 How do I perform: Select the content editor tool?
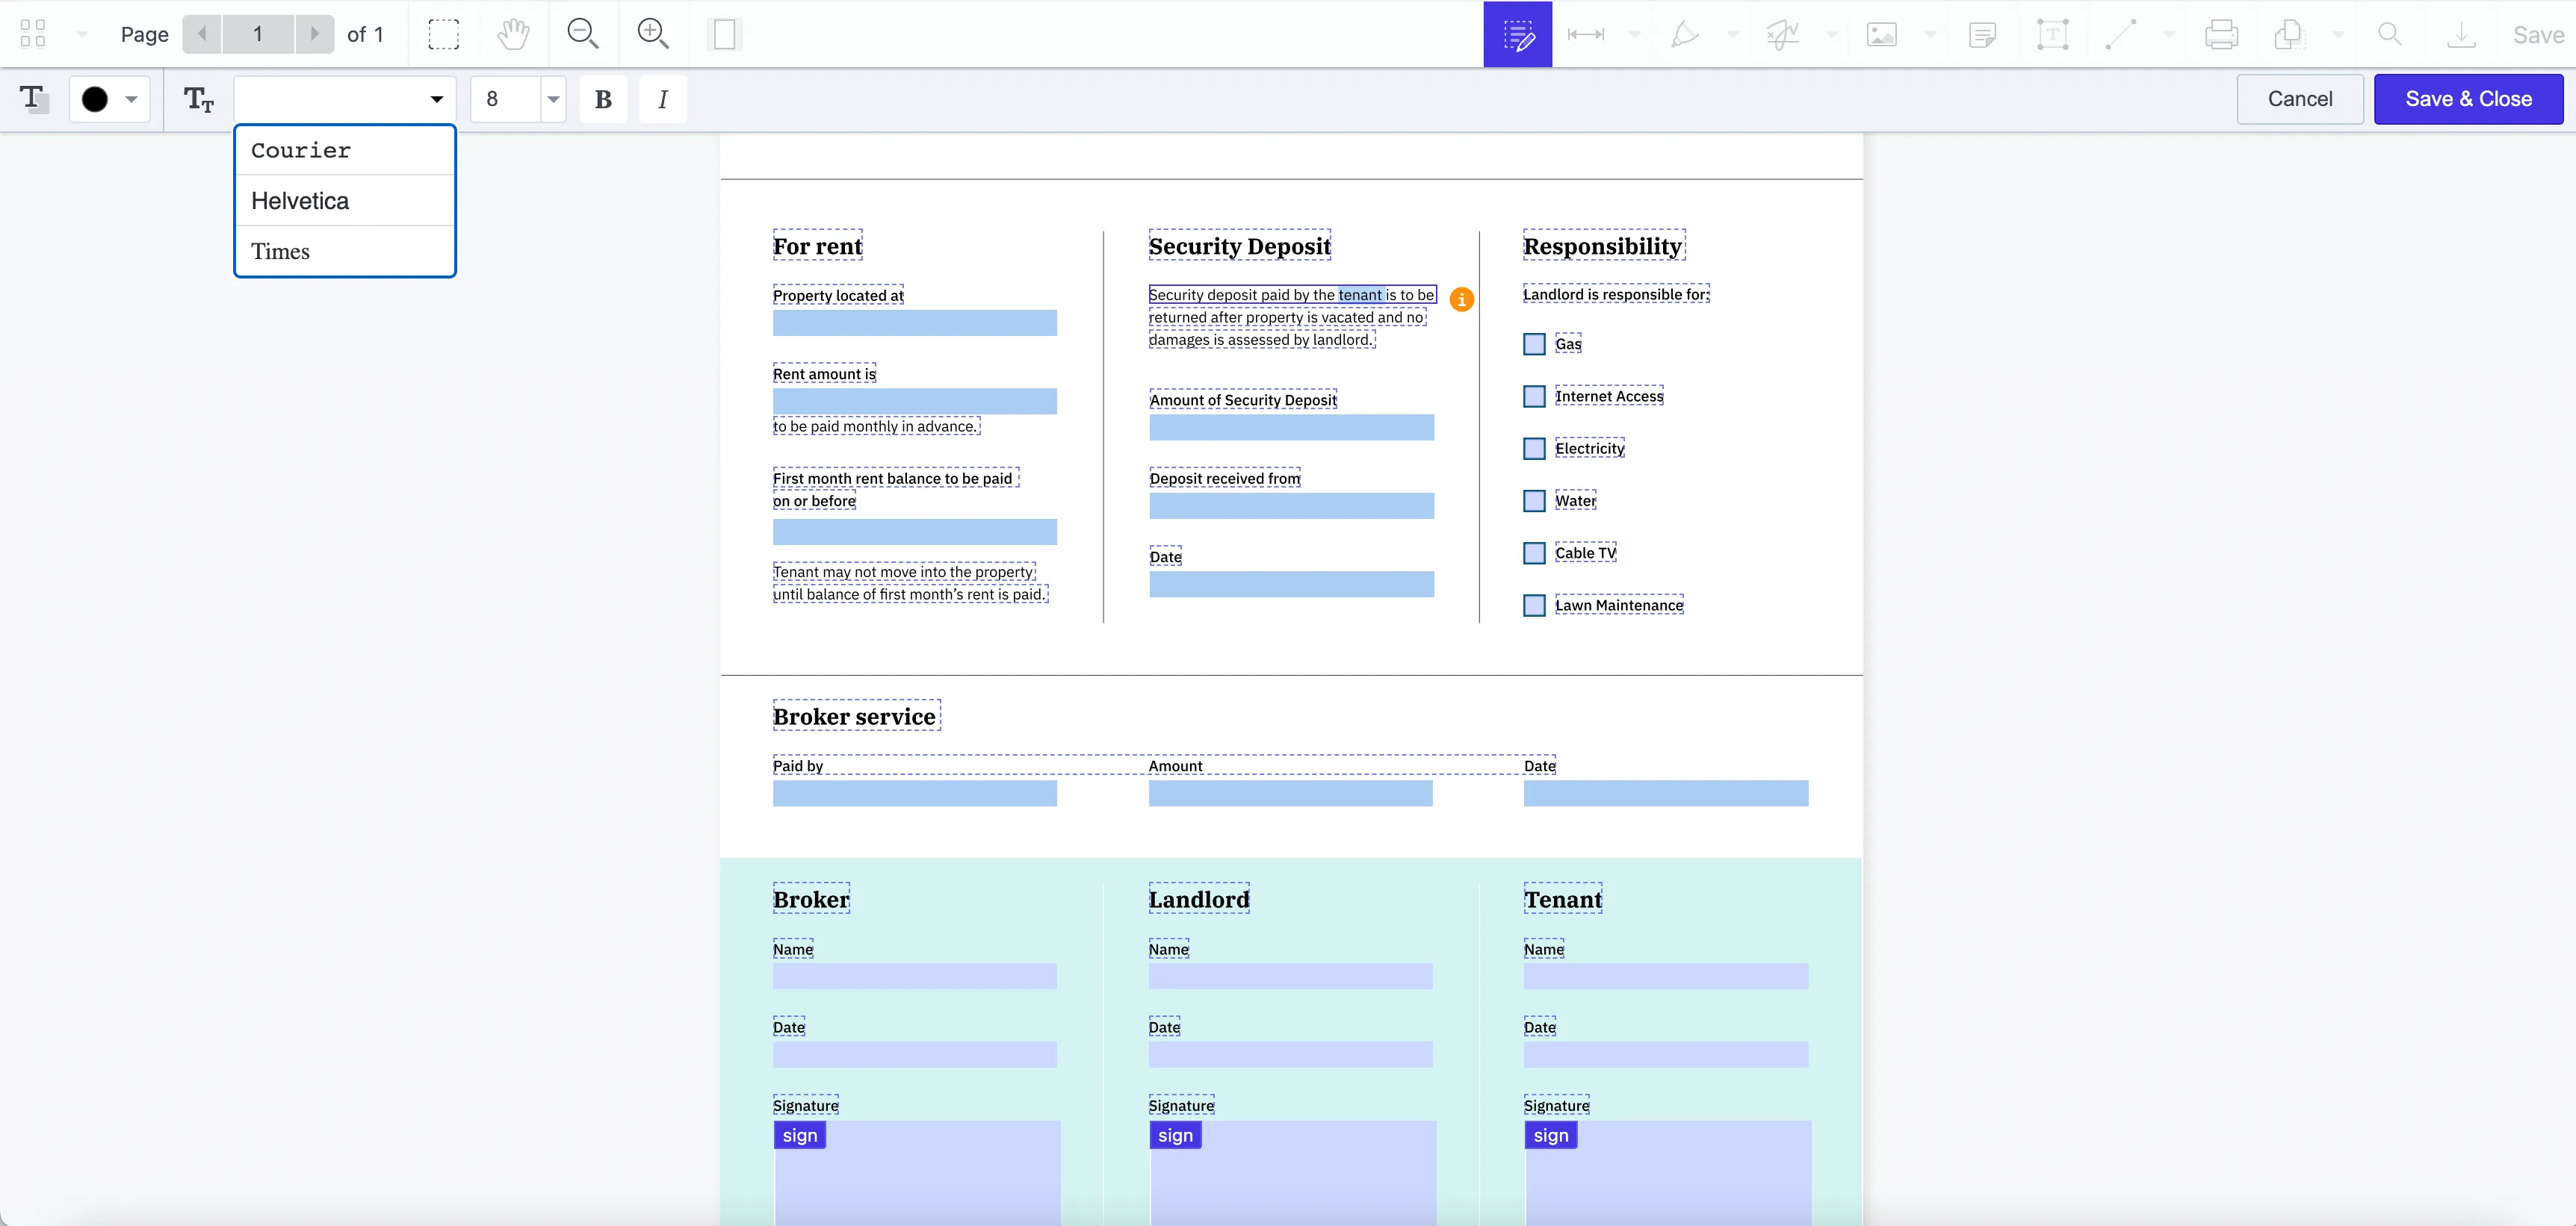(x=1517, y=34)
